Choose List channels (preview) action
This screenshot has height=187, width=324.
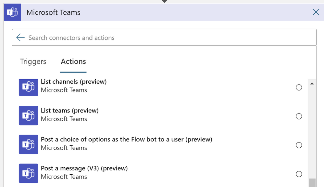(x=73, y=82)
